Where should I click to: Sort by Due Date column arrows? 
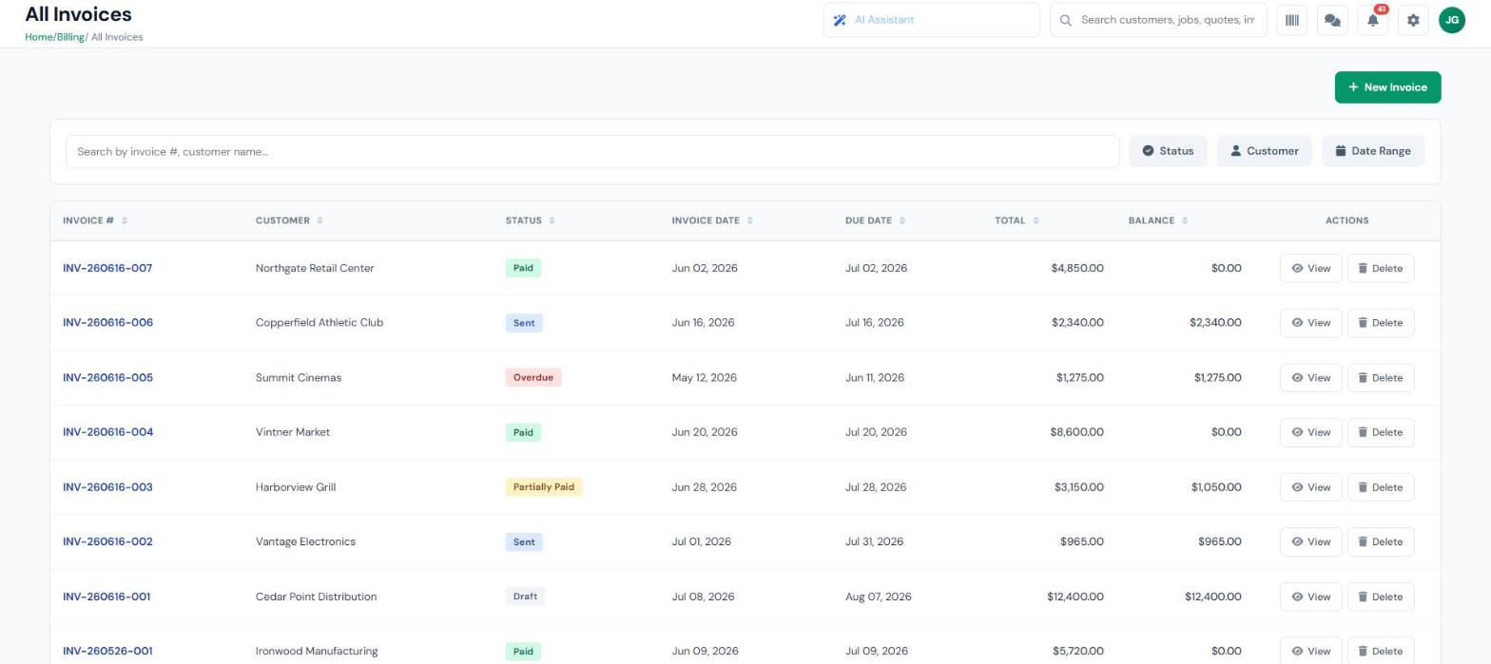click(901, 220)
